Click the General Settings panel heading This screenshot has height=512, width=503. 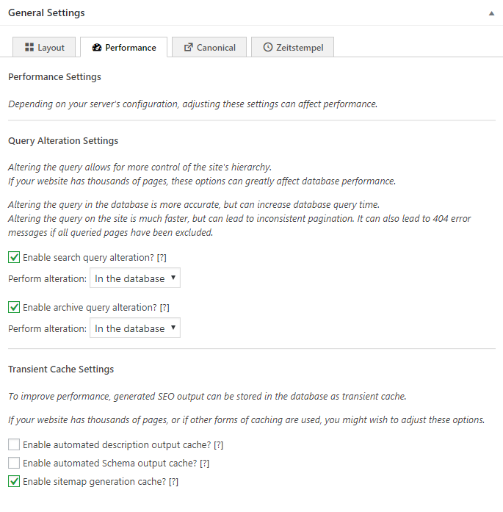click(x=46, y=12)
